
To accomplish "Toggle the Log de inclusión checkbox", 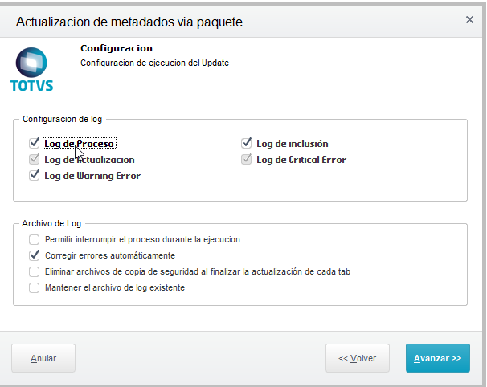I will (246, 143).
